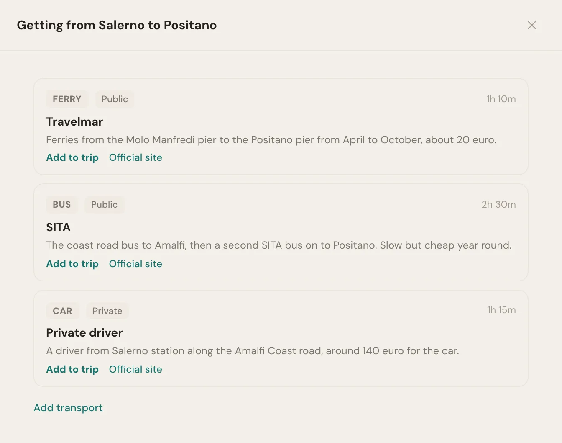
Task: Add the SITA bus to trip
Action: tap(72, 264)
